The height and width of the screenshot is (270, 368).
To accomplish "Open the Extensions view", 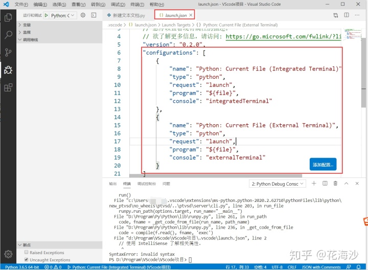I will tap(8, 87).
